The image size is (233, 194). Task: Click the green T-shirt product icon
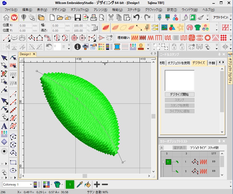(197, 27)
